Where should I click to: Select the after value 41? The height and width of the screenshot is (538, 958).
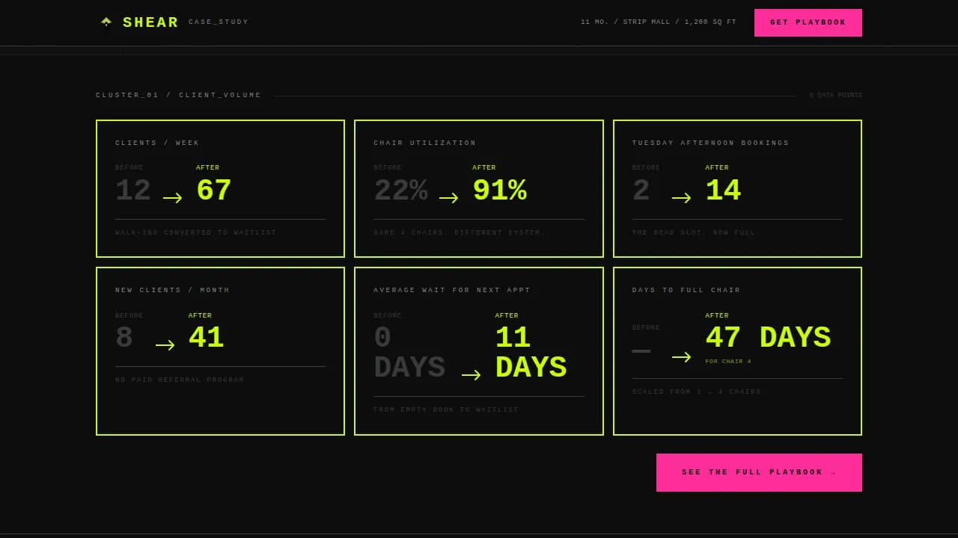tap(206, 338)
